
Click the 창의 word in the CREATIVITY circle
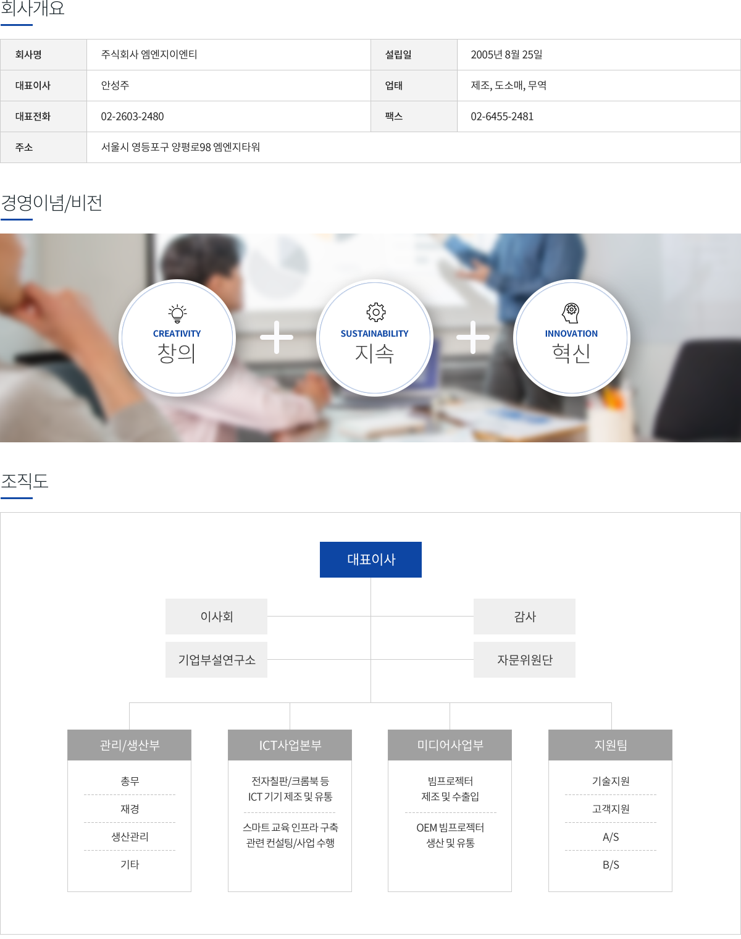point(177,353)
